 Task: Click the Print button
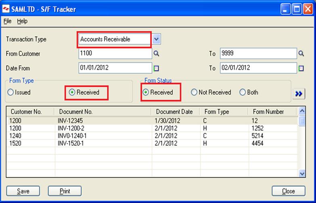[65, 191]
